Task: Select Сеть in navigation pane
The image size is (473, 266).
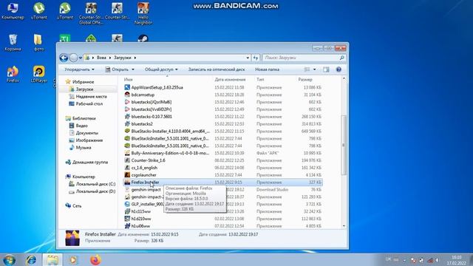Action: 77,206
